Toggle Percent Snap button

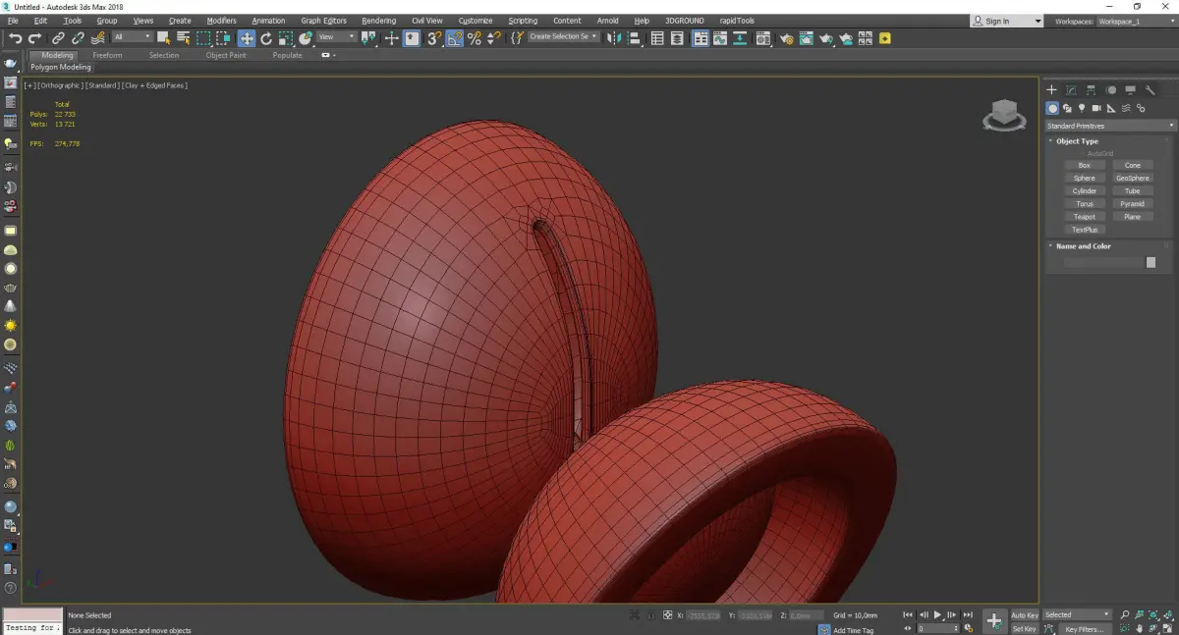click(x=475, y=38)
